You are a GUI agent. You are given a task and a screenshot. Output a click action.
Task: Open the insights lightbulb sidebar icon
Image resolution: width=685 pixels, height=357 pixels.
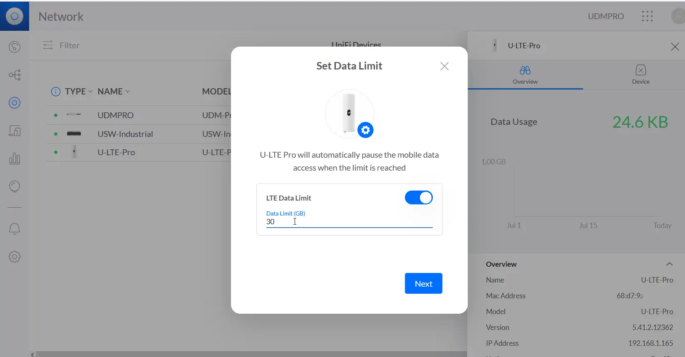tap(15, 186)
